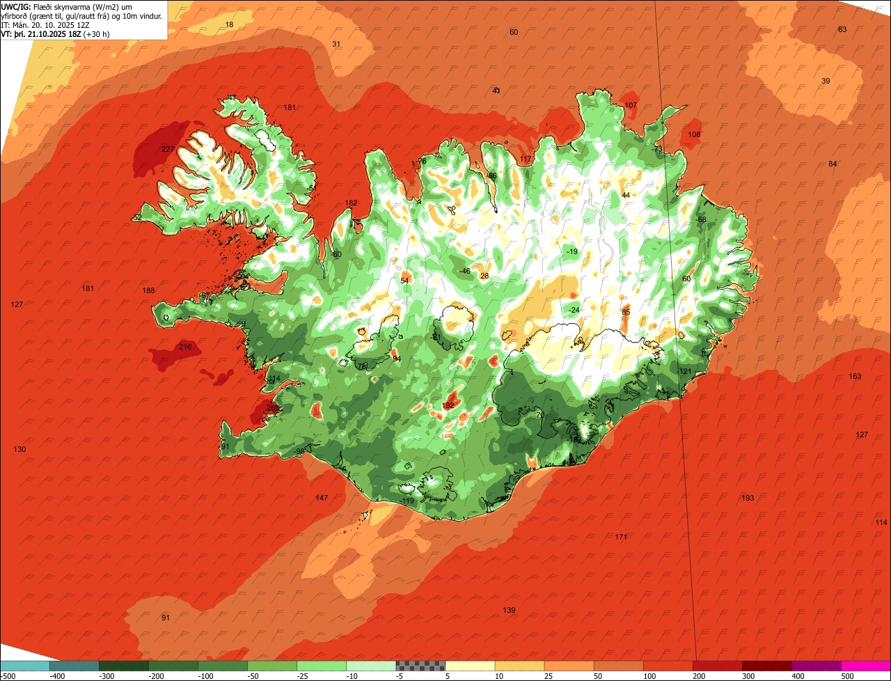Click the map value 193

[x=748, y=498]
